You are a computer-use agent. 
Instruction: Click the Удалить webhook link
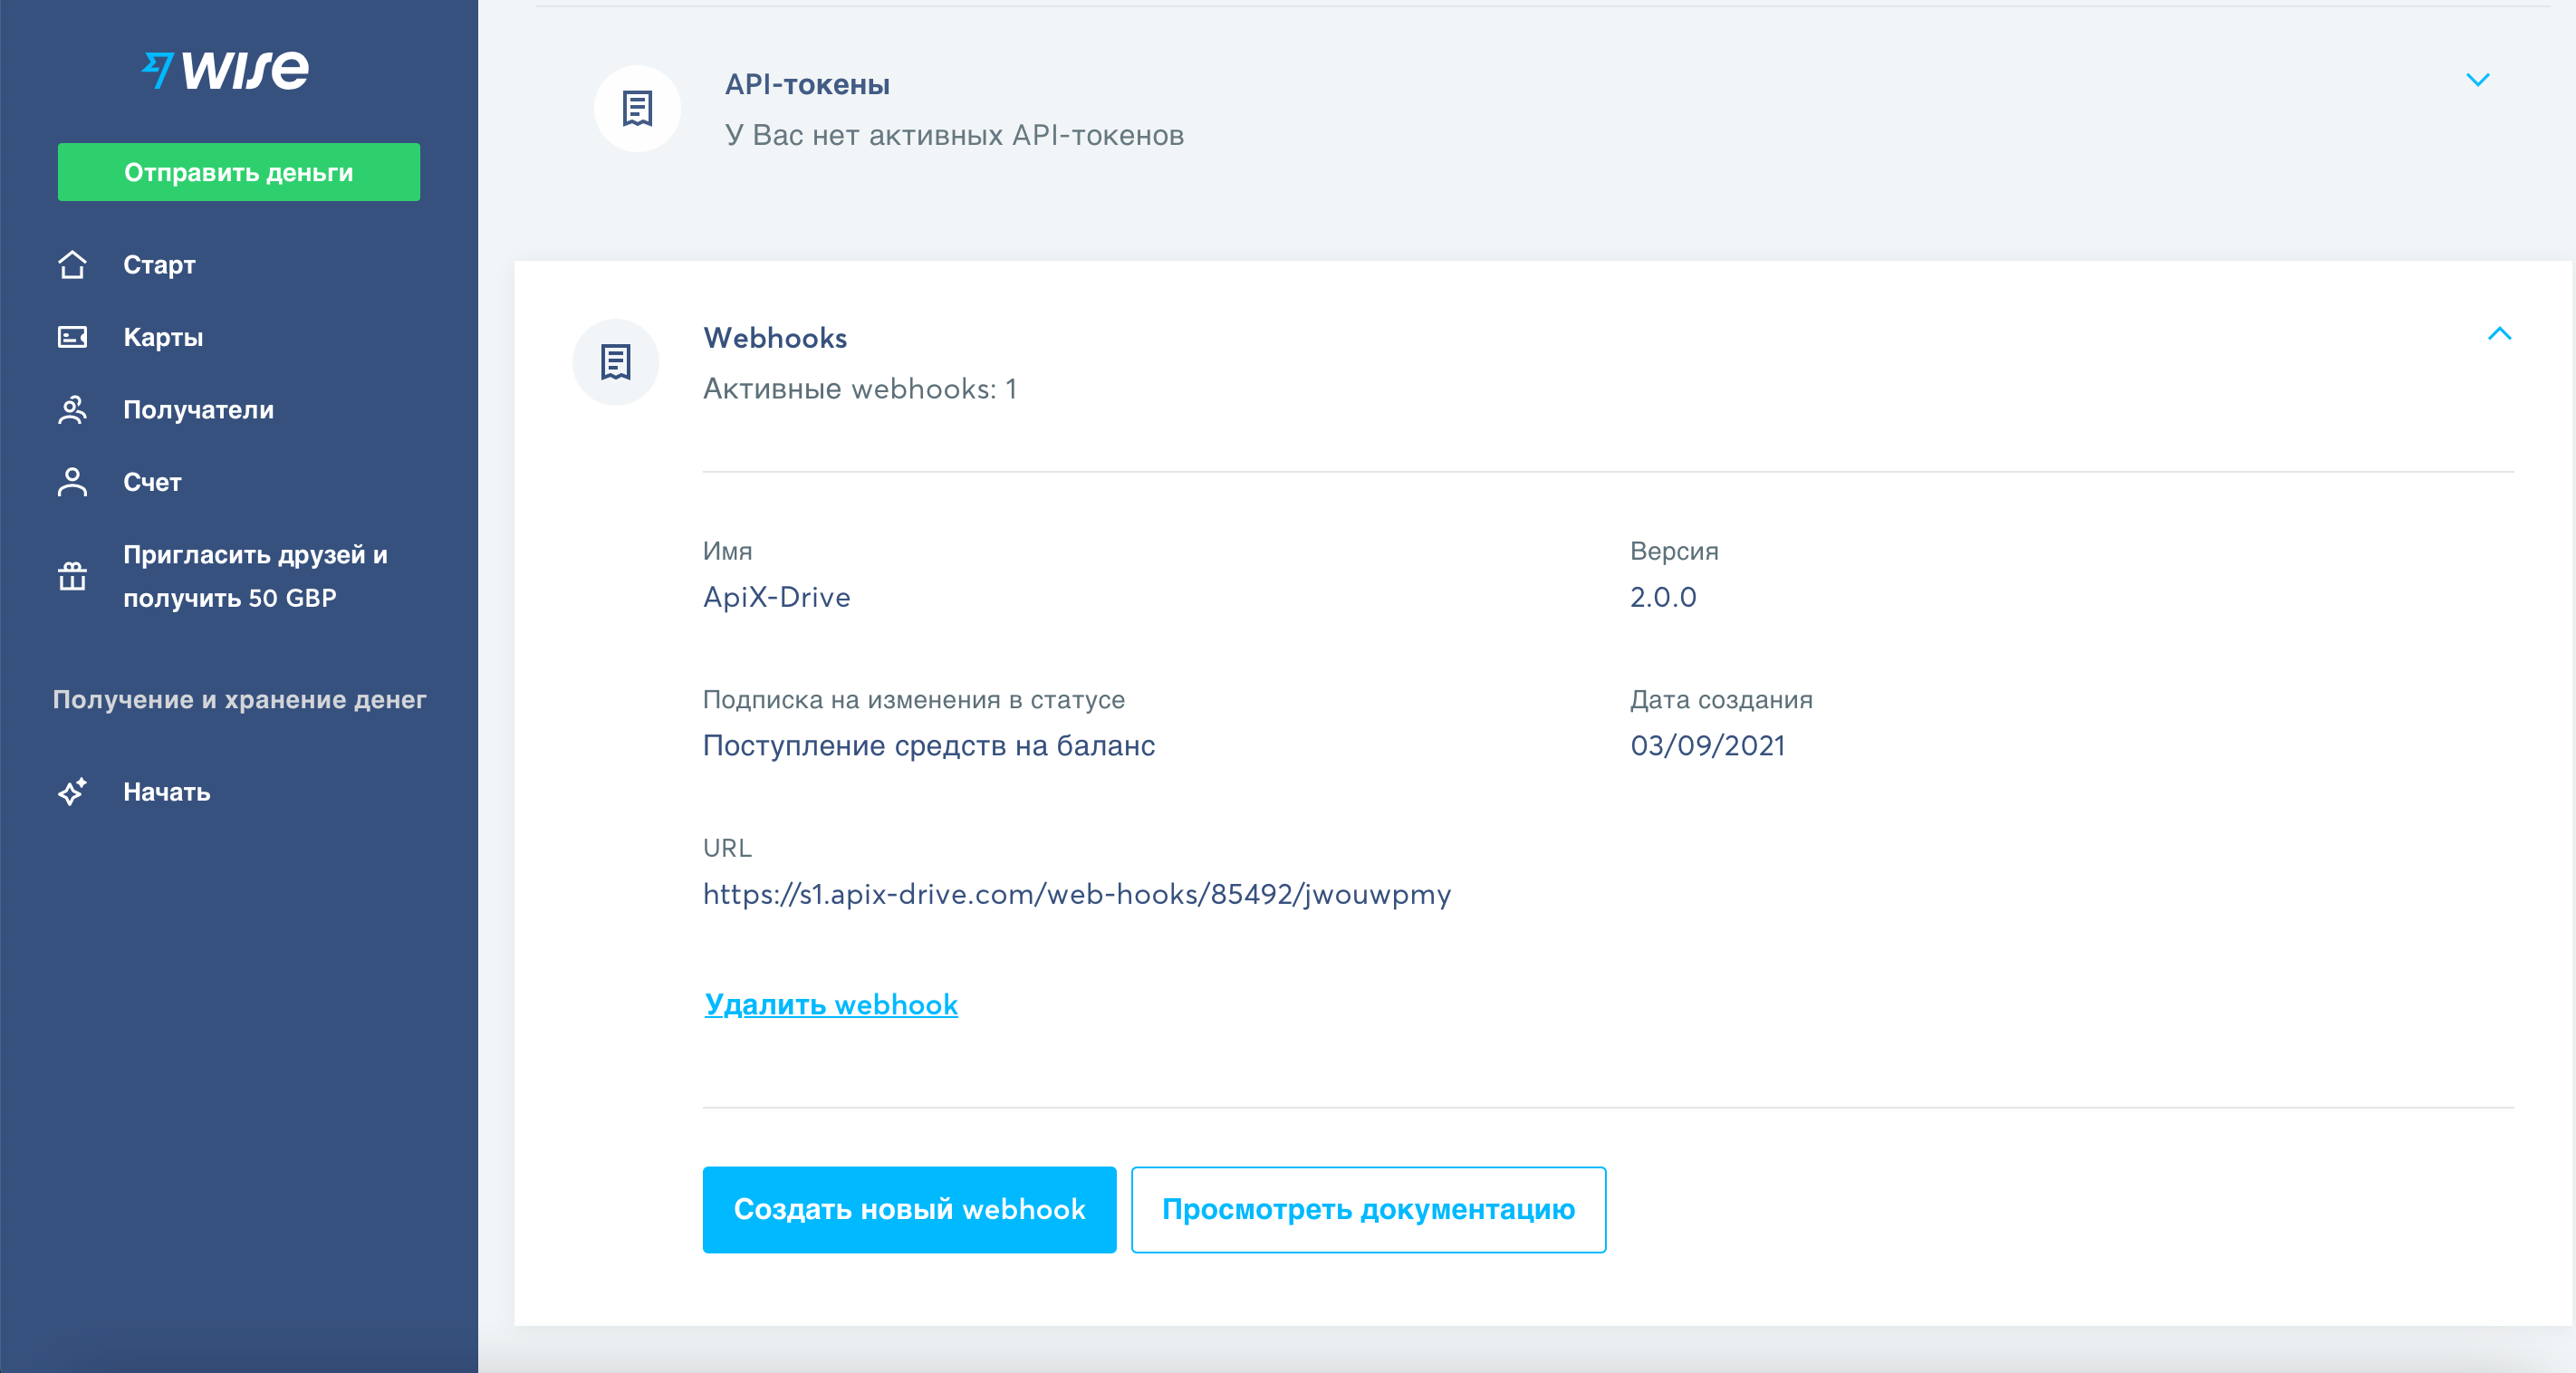point(831,1004)
